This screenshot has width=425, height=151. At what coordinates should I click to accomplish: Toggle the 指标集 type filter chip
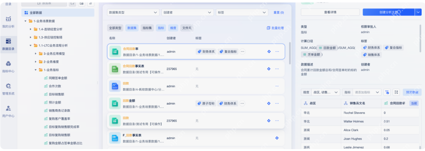click(147, 28)
